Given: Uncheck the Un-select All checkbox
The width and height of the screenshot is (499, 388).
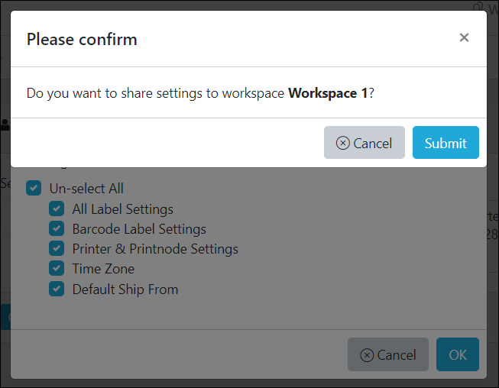Looking at the screenshot, I should pyautogui.click(x=34, y=188).
